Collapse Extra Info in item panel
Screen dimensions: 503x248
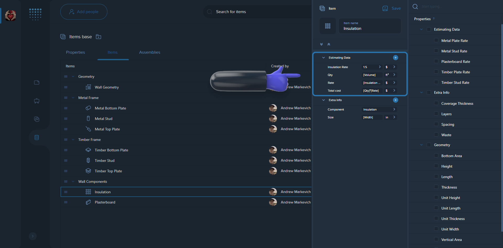324,100
